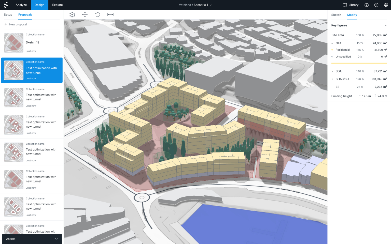The width and height of the screenshot is (391, 244).
Task: Open the Vateland / Scenario 1 dropdown
Action: (195, 5)
